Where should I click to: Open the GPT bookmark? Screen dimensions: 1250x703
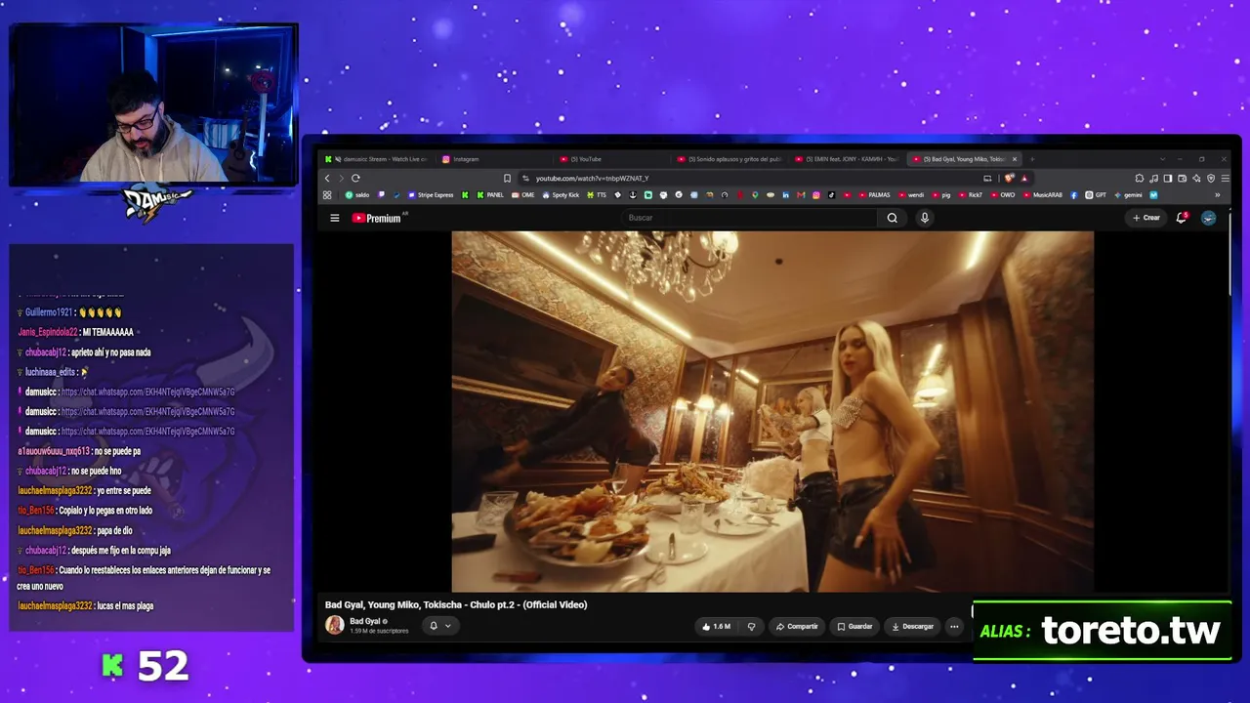[x=1096, y=195]
